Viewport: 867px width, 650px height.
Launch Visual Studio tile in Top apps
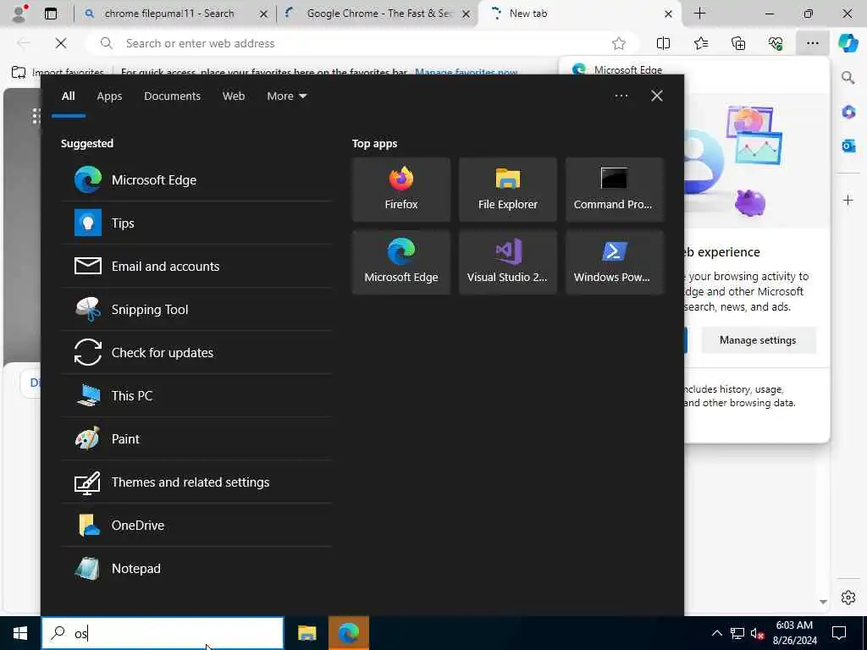508,262
